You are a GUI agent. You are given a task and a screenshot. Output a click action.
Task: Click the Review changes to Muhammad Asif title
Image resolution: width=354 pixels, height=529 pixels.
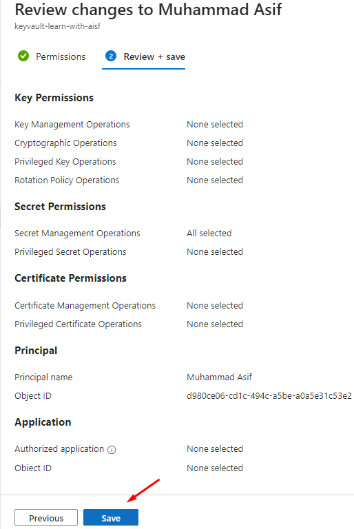148,10
